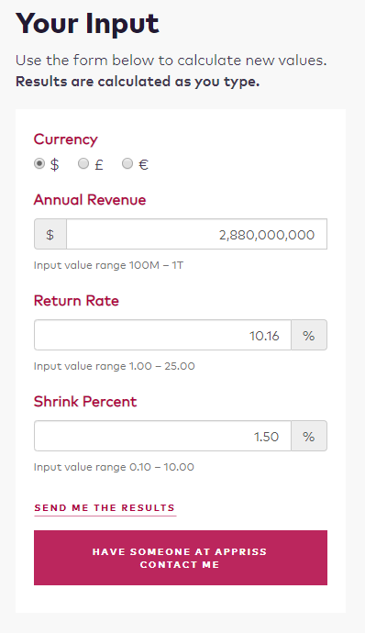This screenshot has width=365, height=633.
Task: Click the 'Input value range 100M – 1T' hint
Action: 108,265
